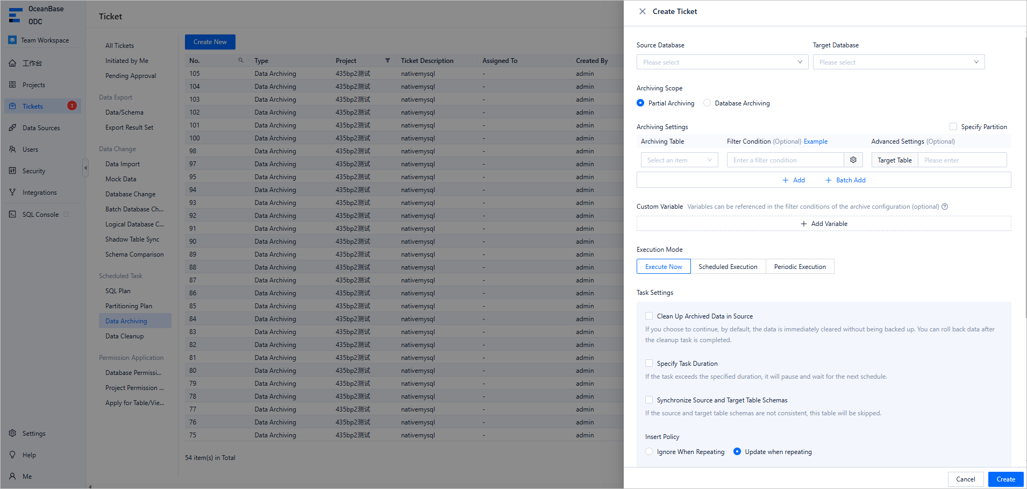The width and height of the screenshot is (1027, 489).
Task: Expand the Target Database dropdown
Action: [898, 62]
